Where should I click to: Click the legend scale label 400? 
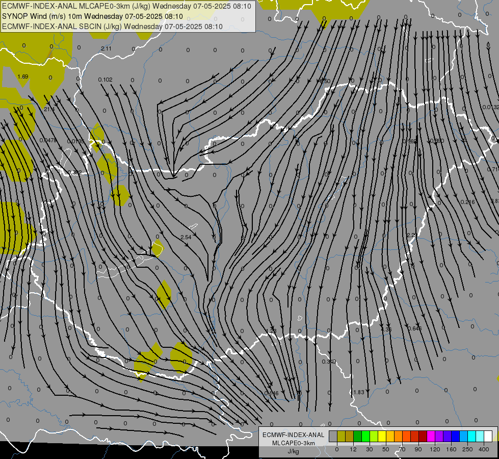pos(484,449)
